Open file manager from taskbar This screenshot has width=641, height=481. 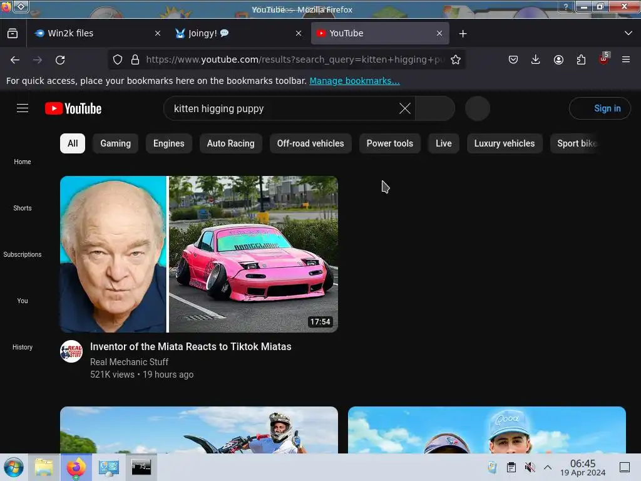pyautogui.click(x=44, y=467)
